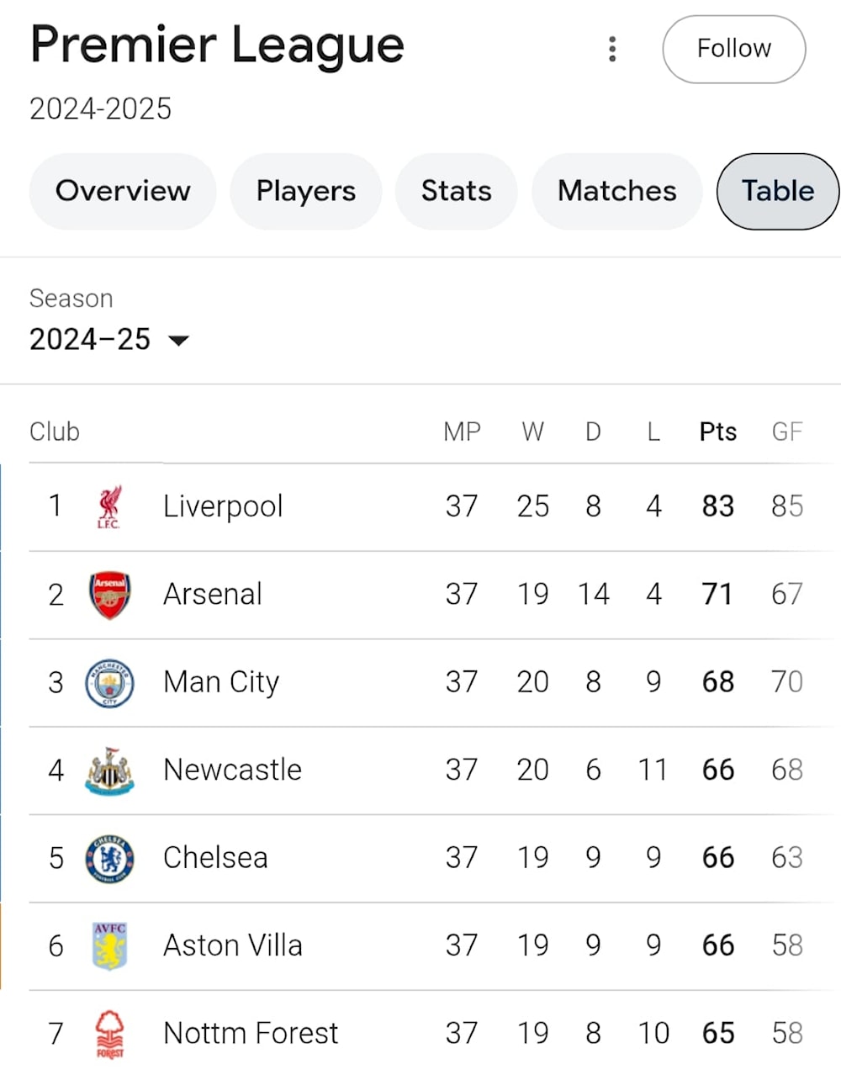Screen dimensions: 841x1075
Task: Click the Arsenal club crest
Action: pos(109,595)
